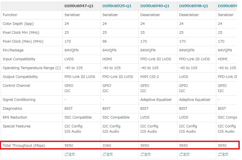Select the Total Throughput (Mbps) label
This screenshot has width=242, height=160.
click(x=24, y=146)
